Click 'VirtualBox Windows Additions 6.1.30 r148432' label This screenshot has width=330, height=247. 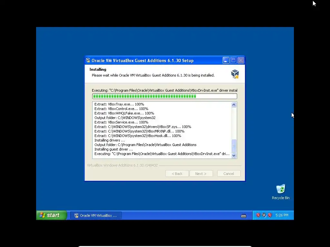tap(122, 166)
